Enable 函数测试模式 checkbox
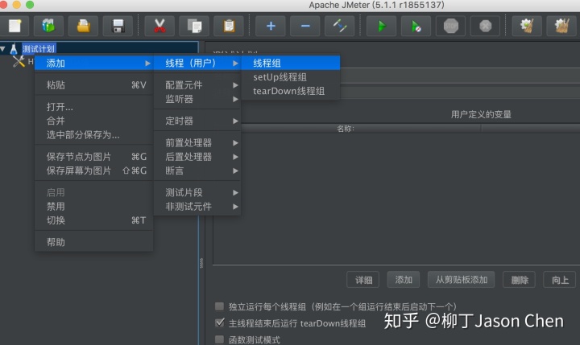580x345 pixels. point(219,339)
